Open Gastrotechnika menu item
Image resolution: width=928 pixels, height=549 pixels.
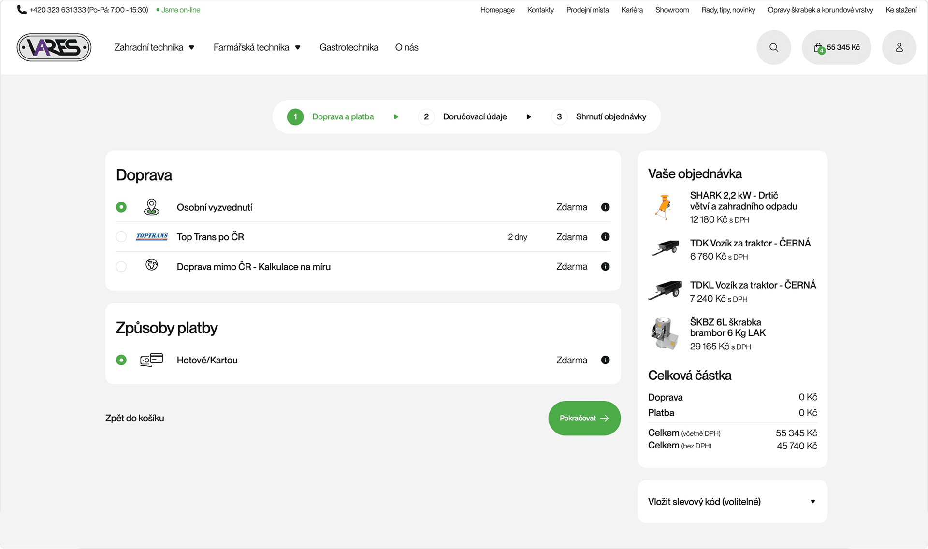tap(348, 47)
